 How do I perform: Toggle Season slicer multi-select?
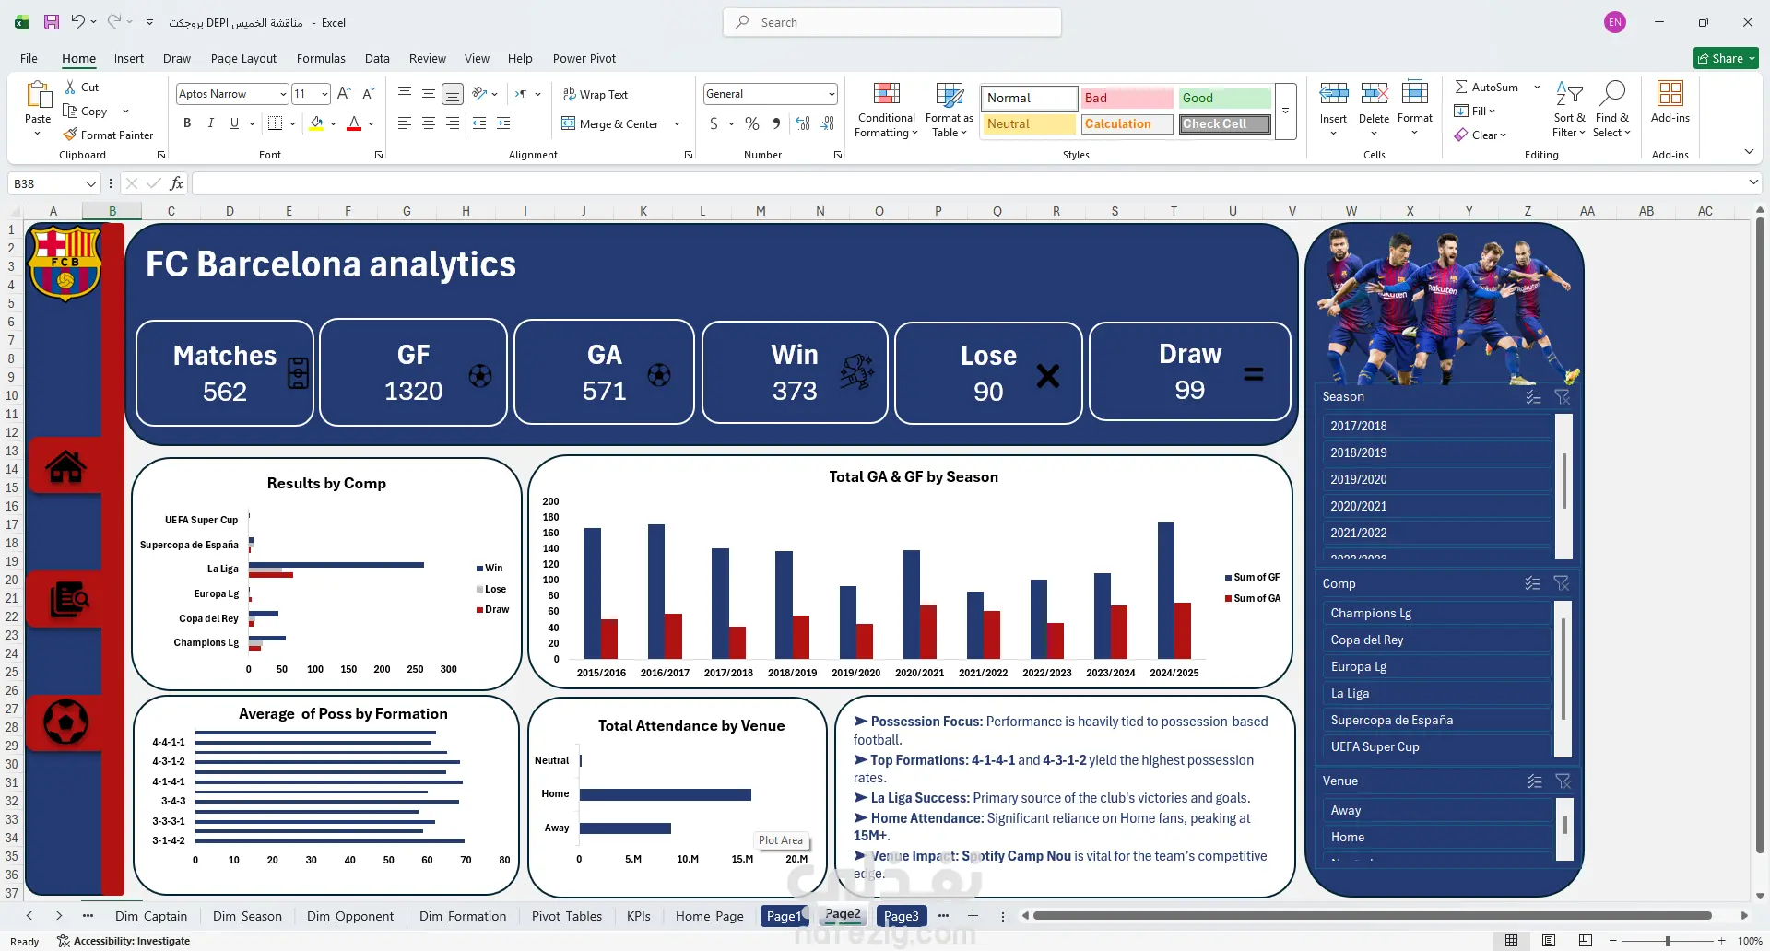point(1533,397)
